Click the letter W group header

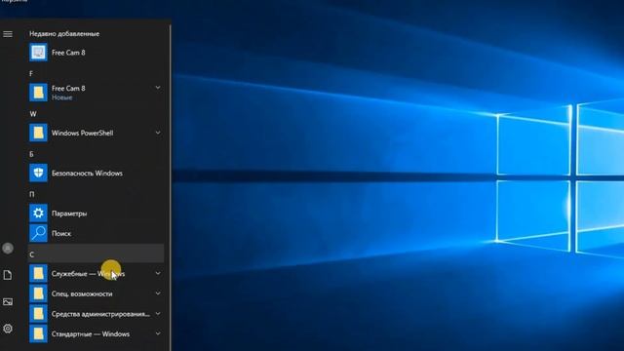(x=32, y=114)
